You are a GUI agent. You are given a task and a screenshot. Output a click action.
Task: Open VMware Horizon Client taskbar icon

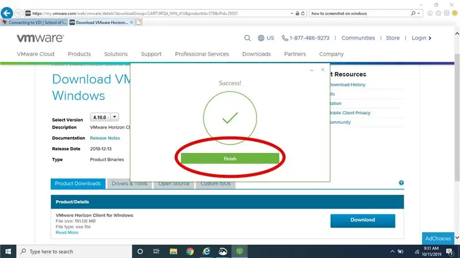click(240, 252)
